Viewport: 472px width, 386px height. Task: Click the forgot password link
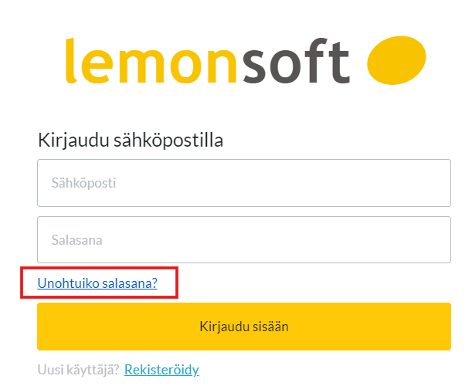(x=97, y=283)
